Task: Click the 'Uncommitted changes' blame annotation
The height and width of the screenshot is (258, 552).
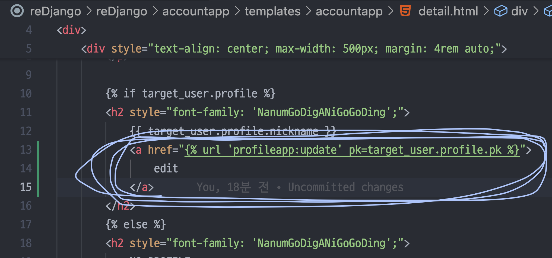Action: click(345, 187)
